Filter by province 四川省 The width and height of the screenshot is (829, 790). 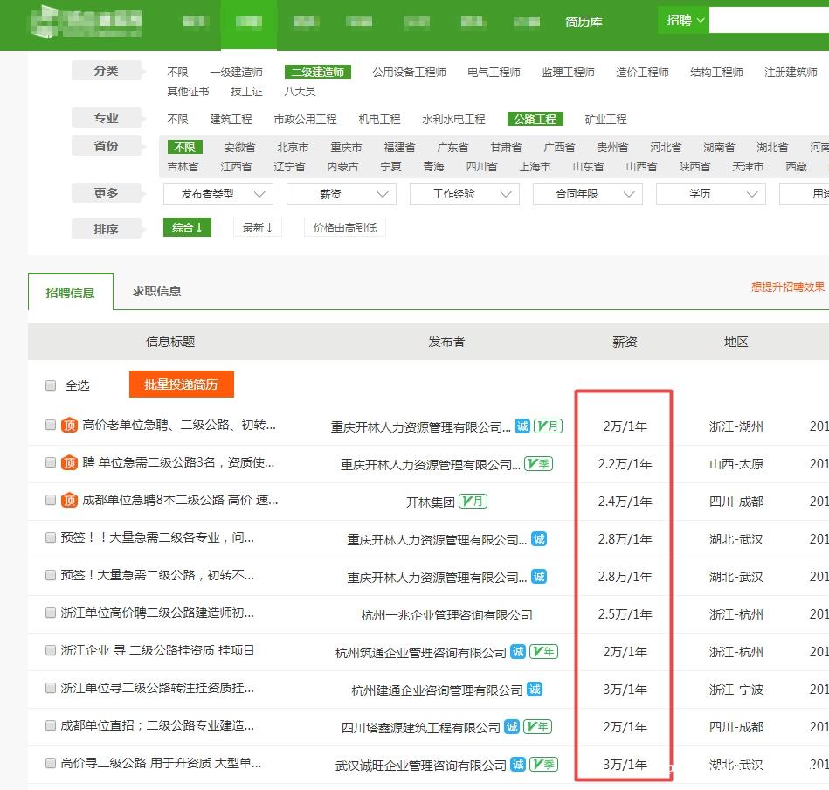481,167
